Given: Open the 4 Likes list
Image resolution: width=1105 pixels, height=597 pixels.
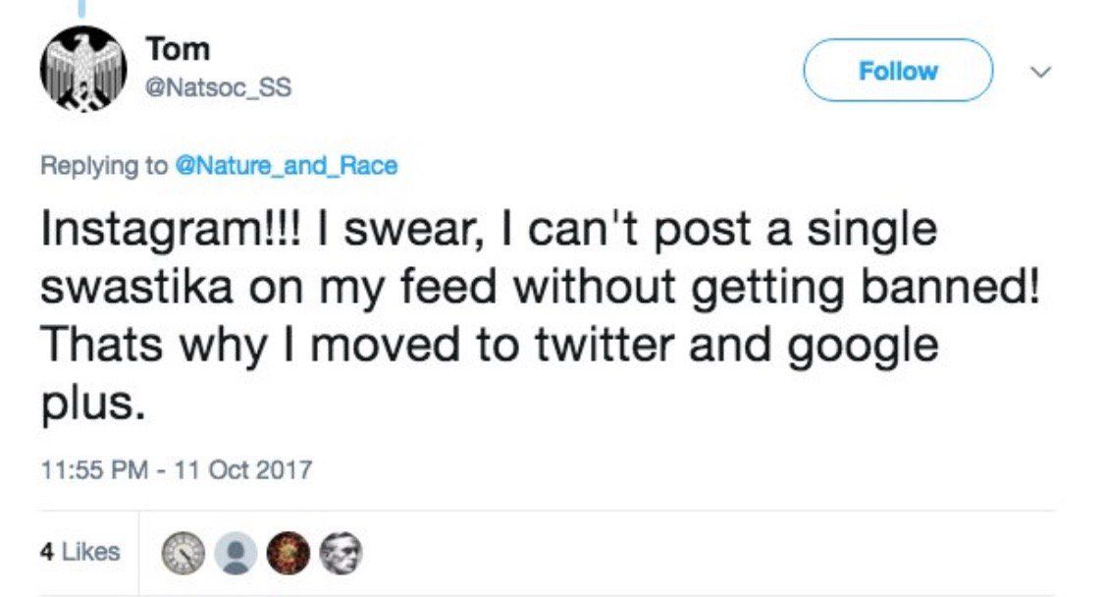Looking at the screenshot, I should point(80,552).
